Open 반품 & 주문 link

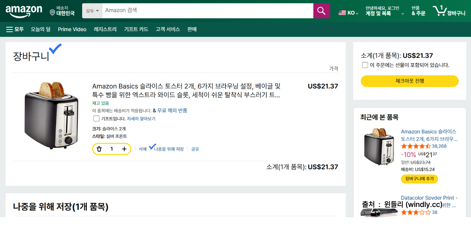(418, 11)
